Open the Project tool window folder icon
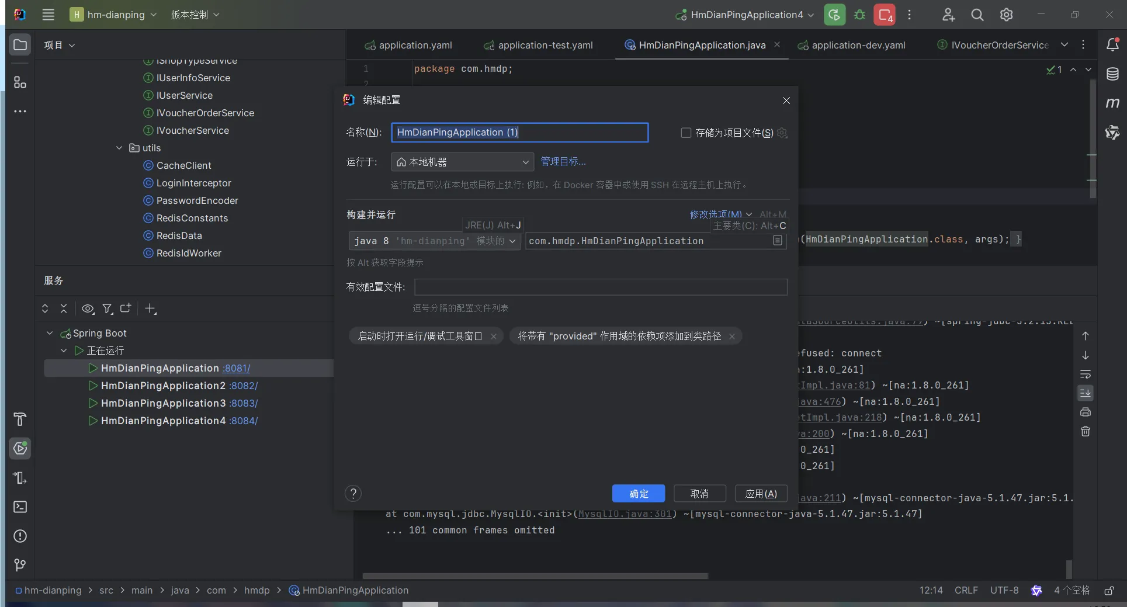1127x607 pixels. pyautogui.click(x=20, y=45)
